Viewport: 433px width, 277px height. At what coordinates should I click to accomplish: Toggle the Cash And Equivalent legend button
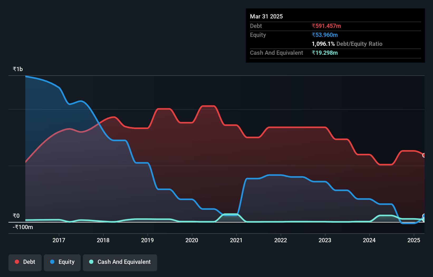120,263
